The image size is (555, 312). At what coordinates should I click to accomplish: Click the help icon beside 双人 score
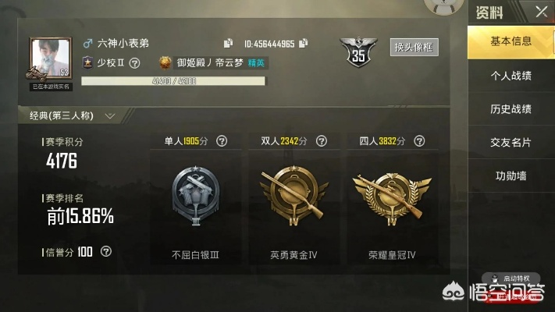(322, 141)
